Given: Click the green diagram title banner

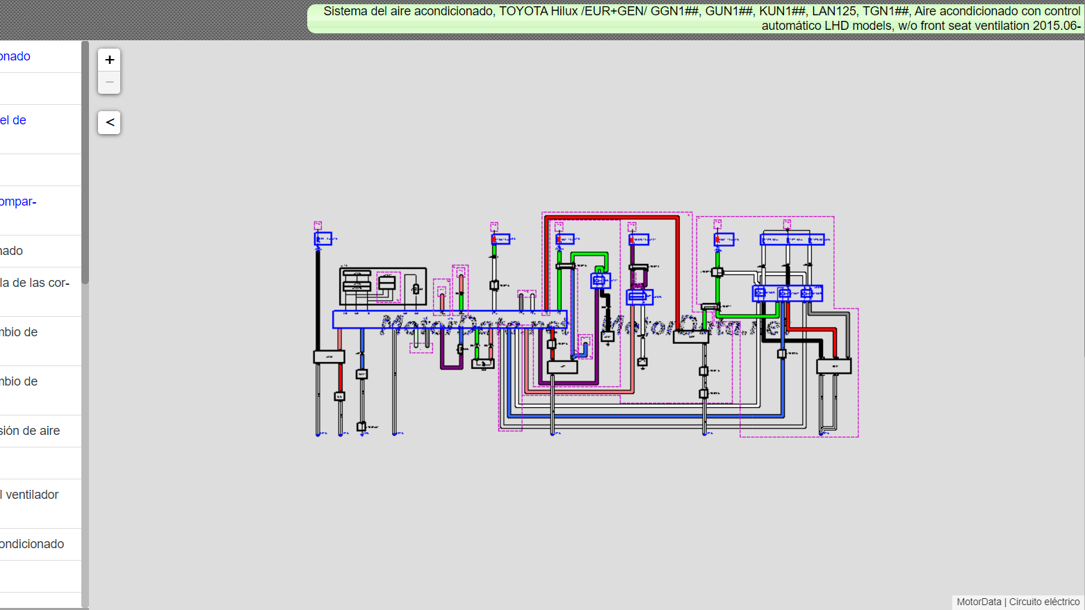Looking at the screenshot, I should coord(695,19).
